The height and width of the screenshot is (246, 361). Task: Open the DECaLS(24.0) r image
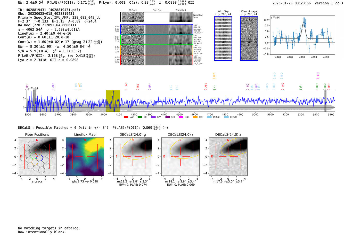pyautogui.click(x=180, y=157)
